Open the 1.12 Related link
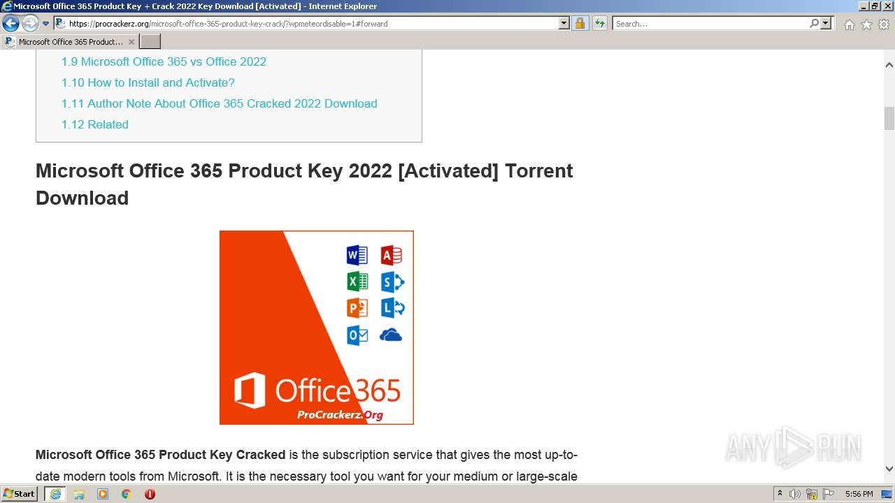Image resolution: width=895 pixels, height=503 pixels. coord(95,124)
